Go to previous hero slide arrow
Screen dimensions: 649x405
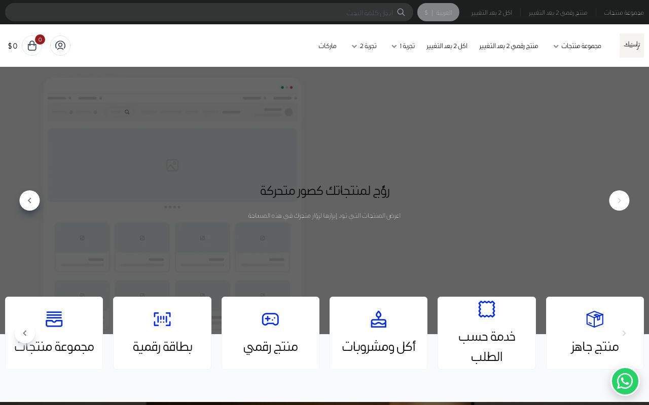619,200
